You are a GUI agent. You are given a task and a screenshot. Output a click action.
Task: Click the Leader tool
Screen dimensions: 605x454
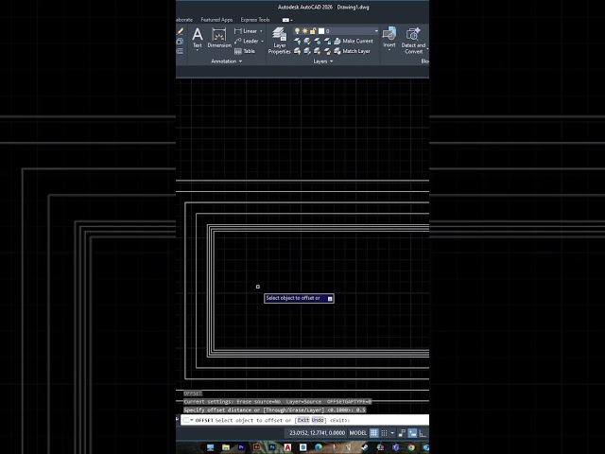(246, 41)
